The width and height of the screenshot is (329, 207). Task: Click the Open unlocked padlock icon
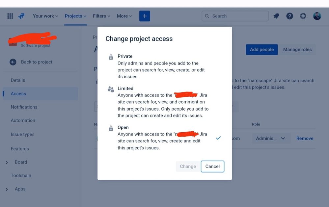111,128
